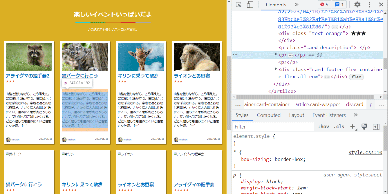Click michan avatar on giraffe card
Screen dimensions: 388x194
[x=120, y=140]
